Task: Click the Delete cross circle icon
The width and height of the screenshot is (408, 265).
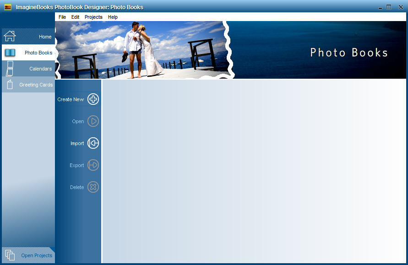Action: click(93, 187)
